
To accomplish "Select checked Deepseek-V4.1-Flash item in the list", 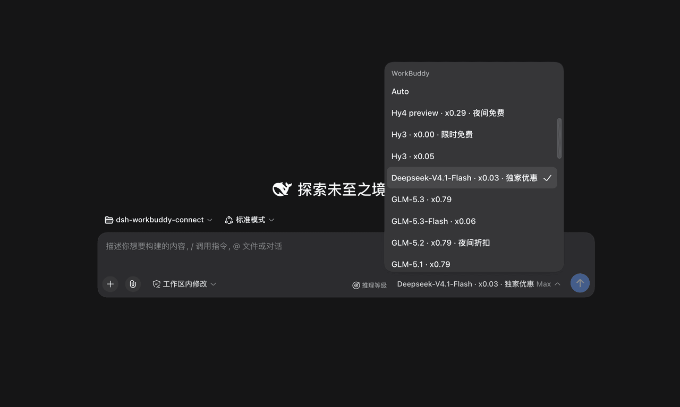I will click(x=472, y=178).
